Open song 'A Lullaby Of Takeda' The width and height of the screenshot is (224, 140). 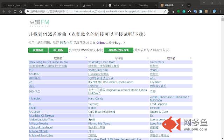(41, 115)
